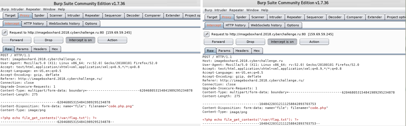Switch to Hex view in right window

pos(257,51)
